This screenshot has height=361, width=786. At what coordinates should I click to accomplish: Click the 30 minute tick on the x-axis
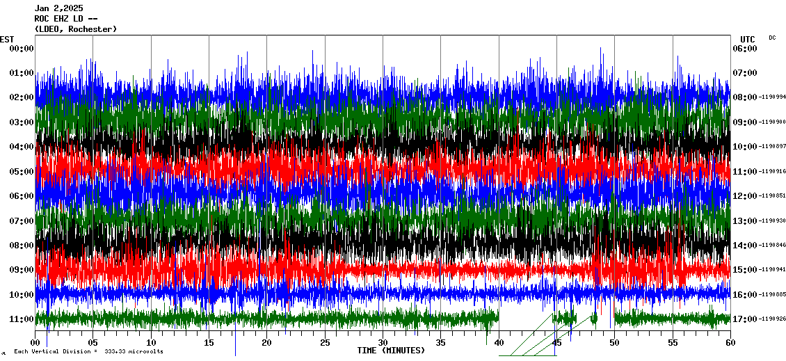(383, 342)
